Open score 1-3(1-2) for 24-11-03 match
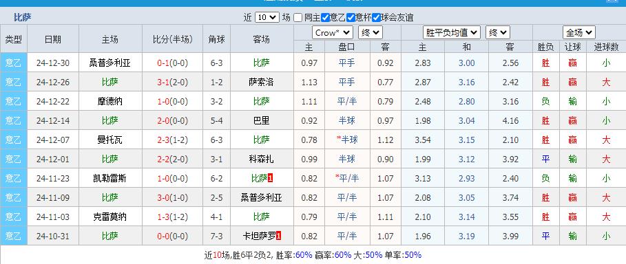This screenshot has height=264, width=626. [x=172, y=217]
